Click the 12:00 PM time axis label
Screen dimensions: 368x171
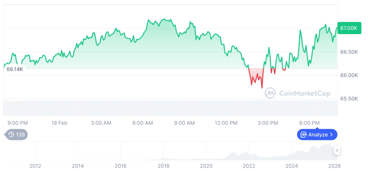click(x=226, y=123)
